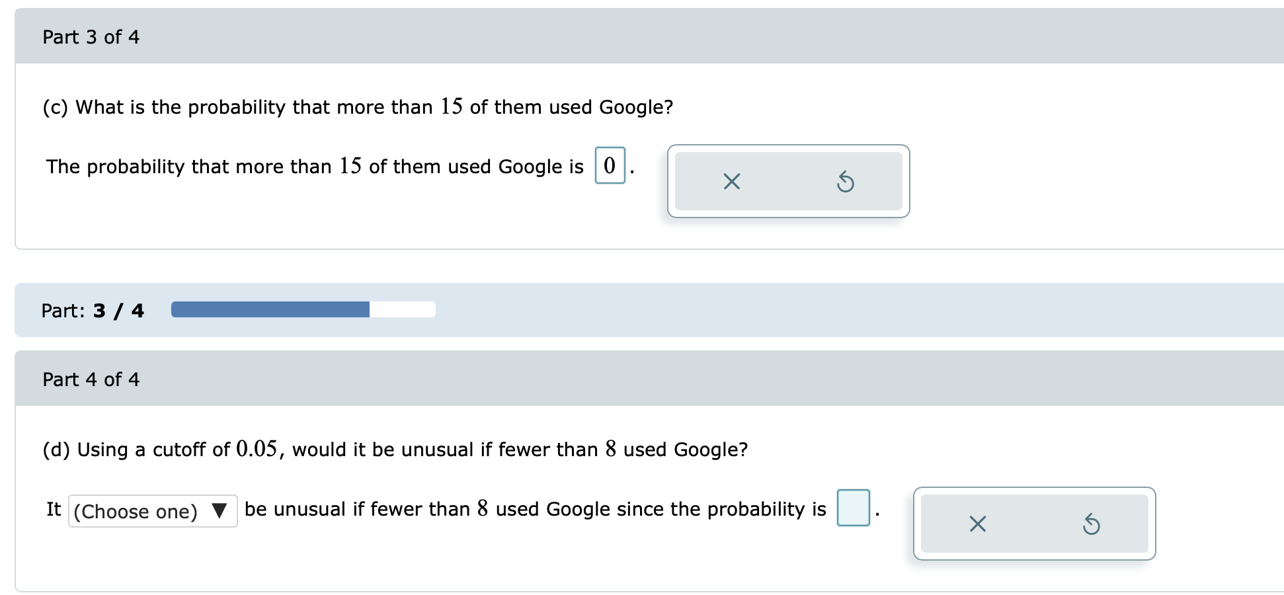Select the 'Part 4 of 4' section header
Viewport: 1284px width, 595px height.
click(x=91, y=379)
